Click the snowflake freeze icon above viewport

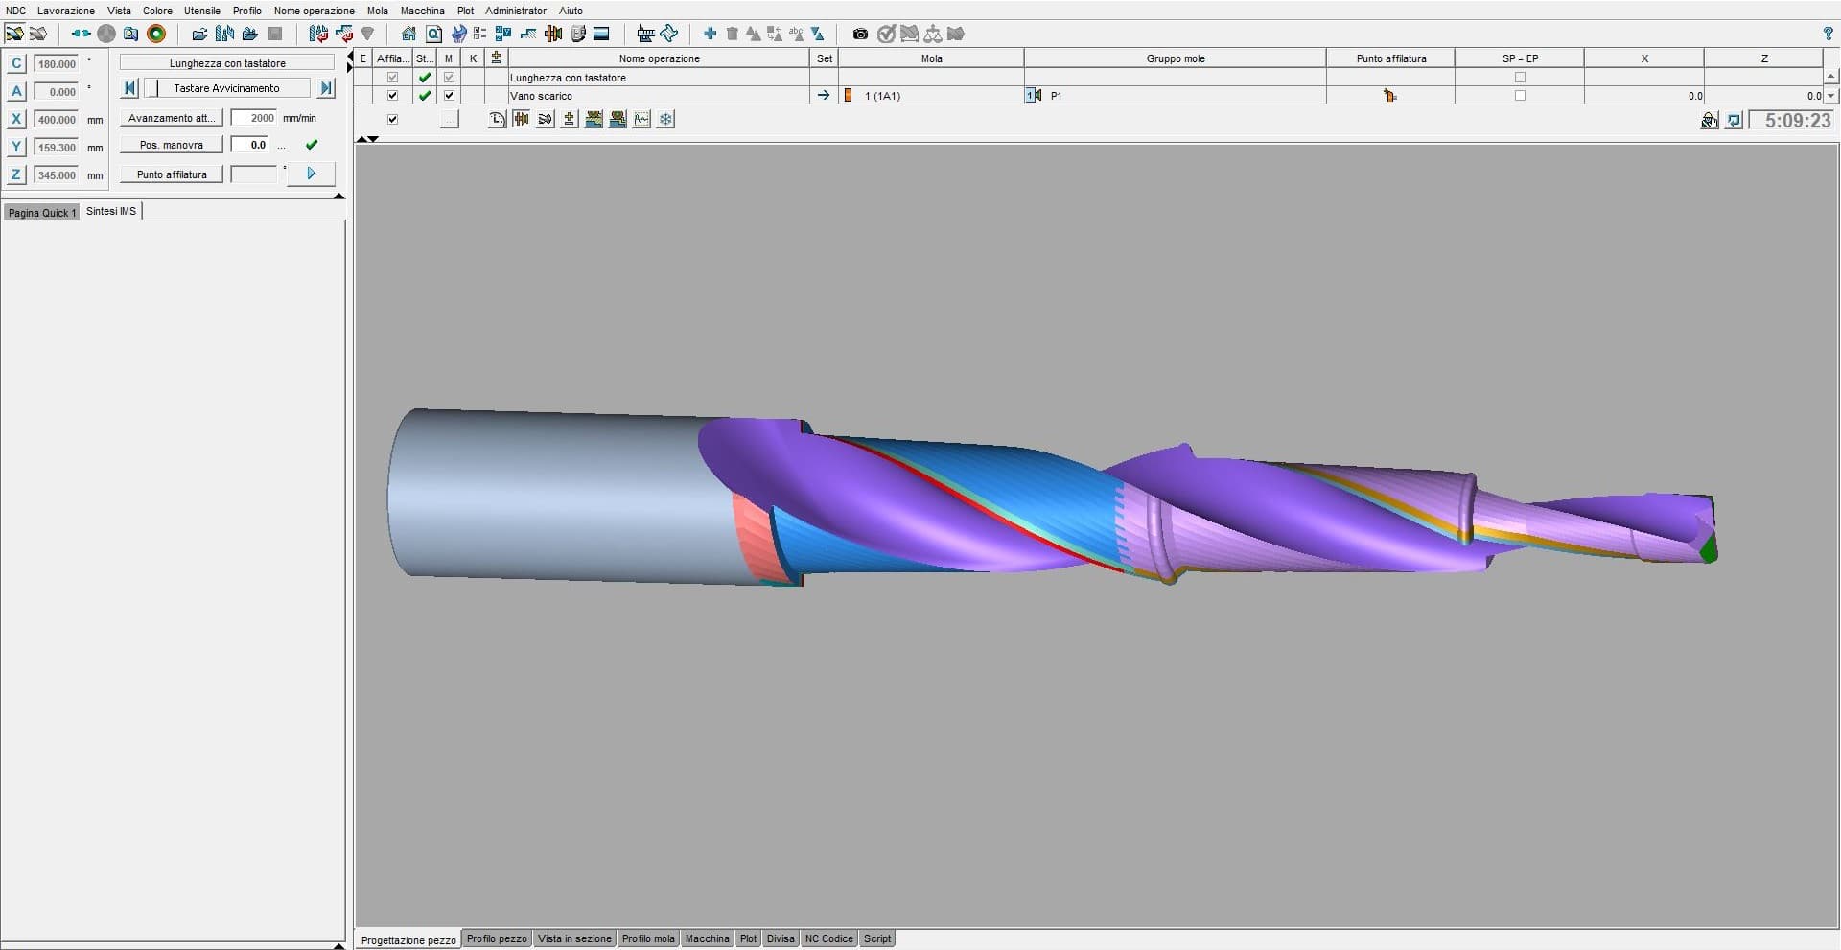tap(665, 119)
